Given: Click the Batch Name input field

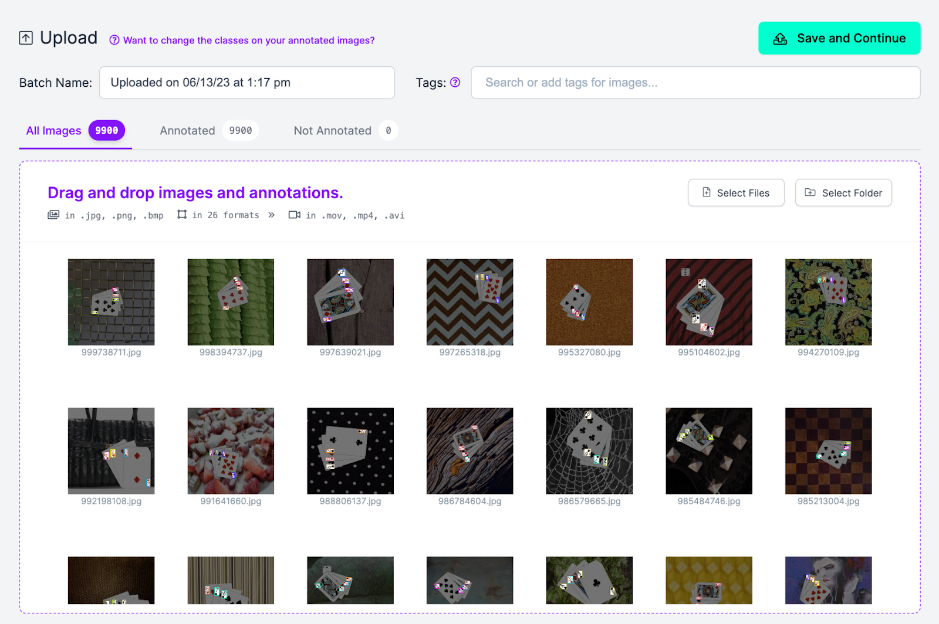Looking at the screenshot, I should 247,83.
